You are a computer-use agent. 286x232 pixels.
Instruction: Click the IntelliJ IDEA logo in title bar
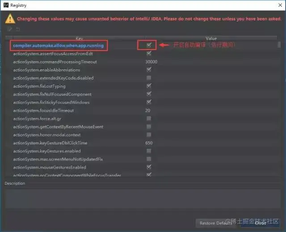[x=6, y=5]
